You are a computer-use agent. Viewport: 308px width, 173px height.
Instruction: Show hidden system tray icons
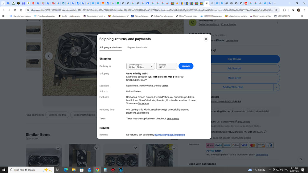click(270, 170)
